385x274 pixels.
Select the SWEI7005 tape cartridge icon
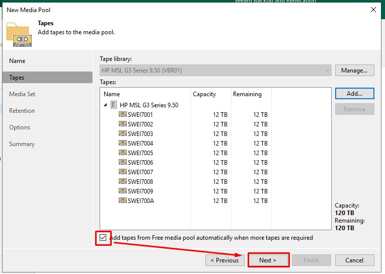(123, 153)
